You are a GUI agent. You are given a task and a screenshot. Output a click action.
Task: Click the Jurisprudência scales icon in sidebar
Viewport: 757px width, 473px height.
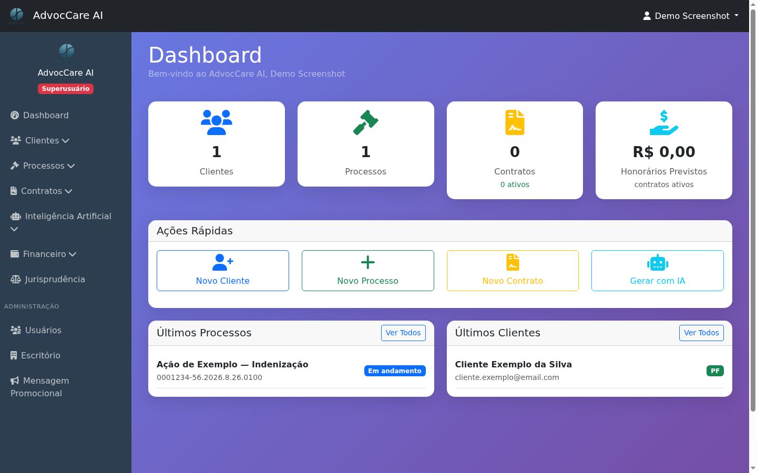(x=16, y=279)
